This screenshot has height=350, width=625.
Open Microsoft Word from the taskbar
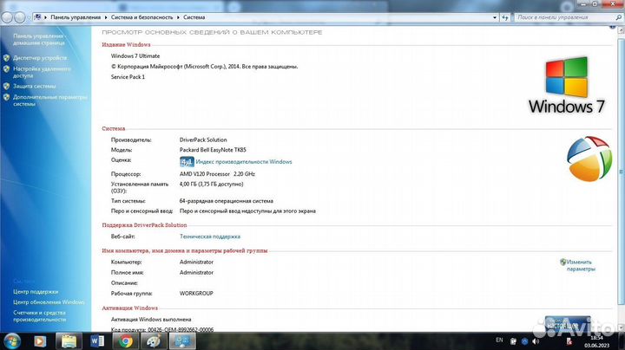(97, 341)
